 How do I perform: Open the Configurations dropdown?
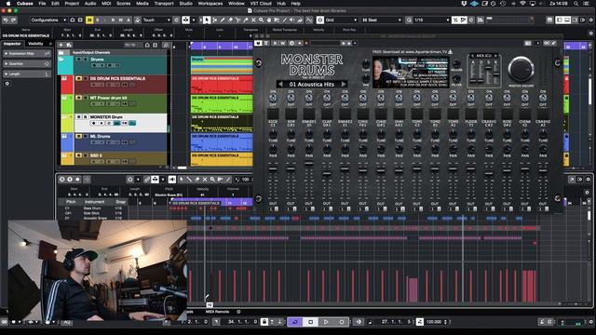pyautogui.click(x=48, y=20)
